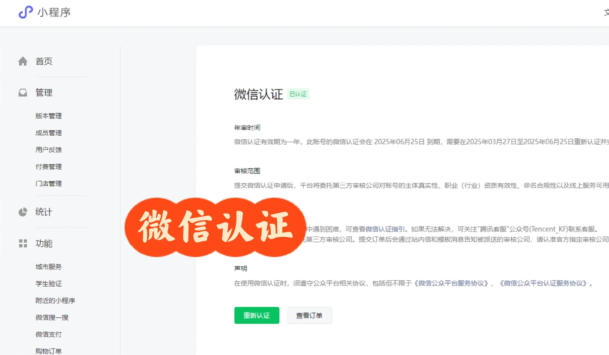Open 微信支付 in the sidebar

pos(48,334)
